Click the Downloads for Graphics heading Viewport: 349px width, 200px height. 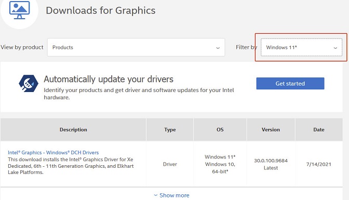101,10
